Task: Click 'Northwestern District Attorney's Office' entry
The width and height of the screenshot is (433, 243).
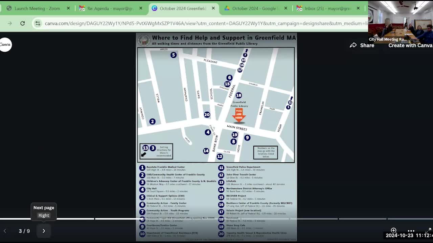Action: coord(249,189)
